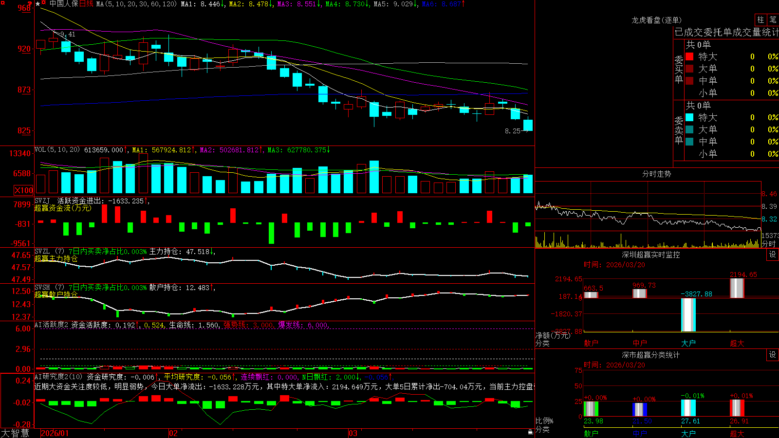Click the SVZJ 活跃资金进出 indicator label
This screenshot has width=779, height=438.
coord(69,201)
